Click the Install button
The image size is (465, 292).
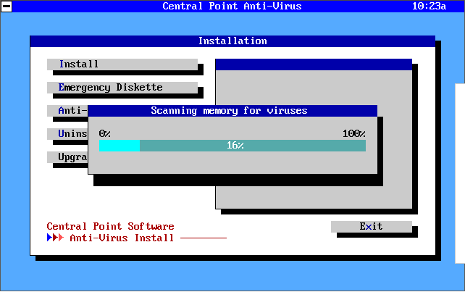122,64
